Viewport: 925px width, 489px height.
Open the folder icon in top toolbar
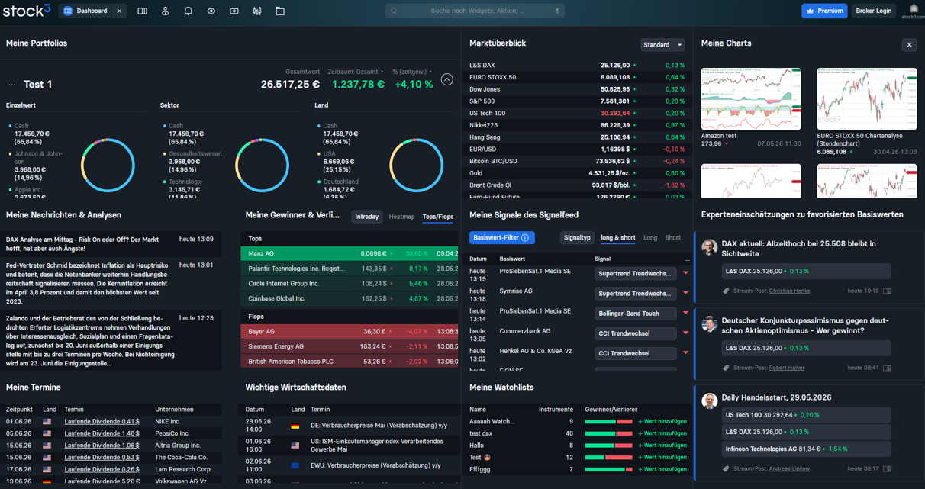(x=280, y=11)
